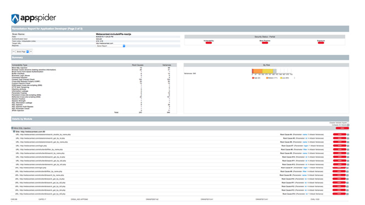Viewport: 365px width, 205px height.
Task: Toggle the Disable Validate Applet checkbox
Action: click(348, 123)
